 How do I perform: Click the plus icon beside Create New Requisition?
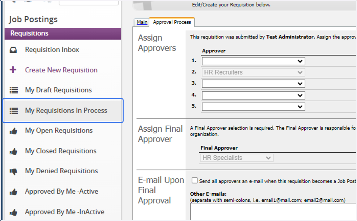(13, 70)
